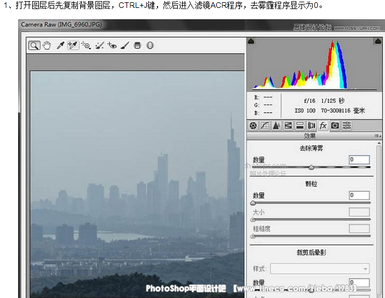Click the Grain amount slider handle

pos(253,204)
